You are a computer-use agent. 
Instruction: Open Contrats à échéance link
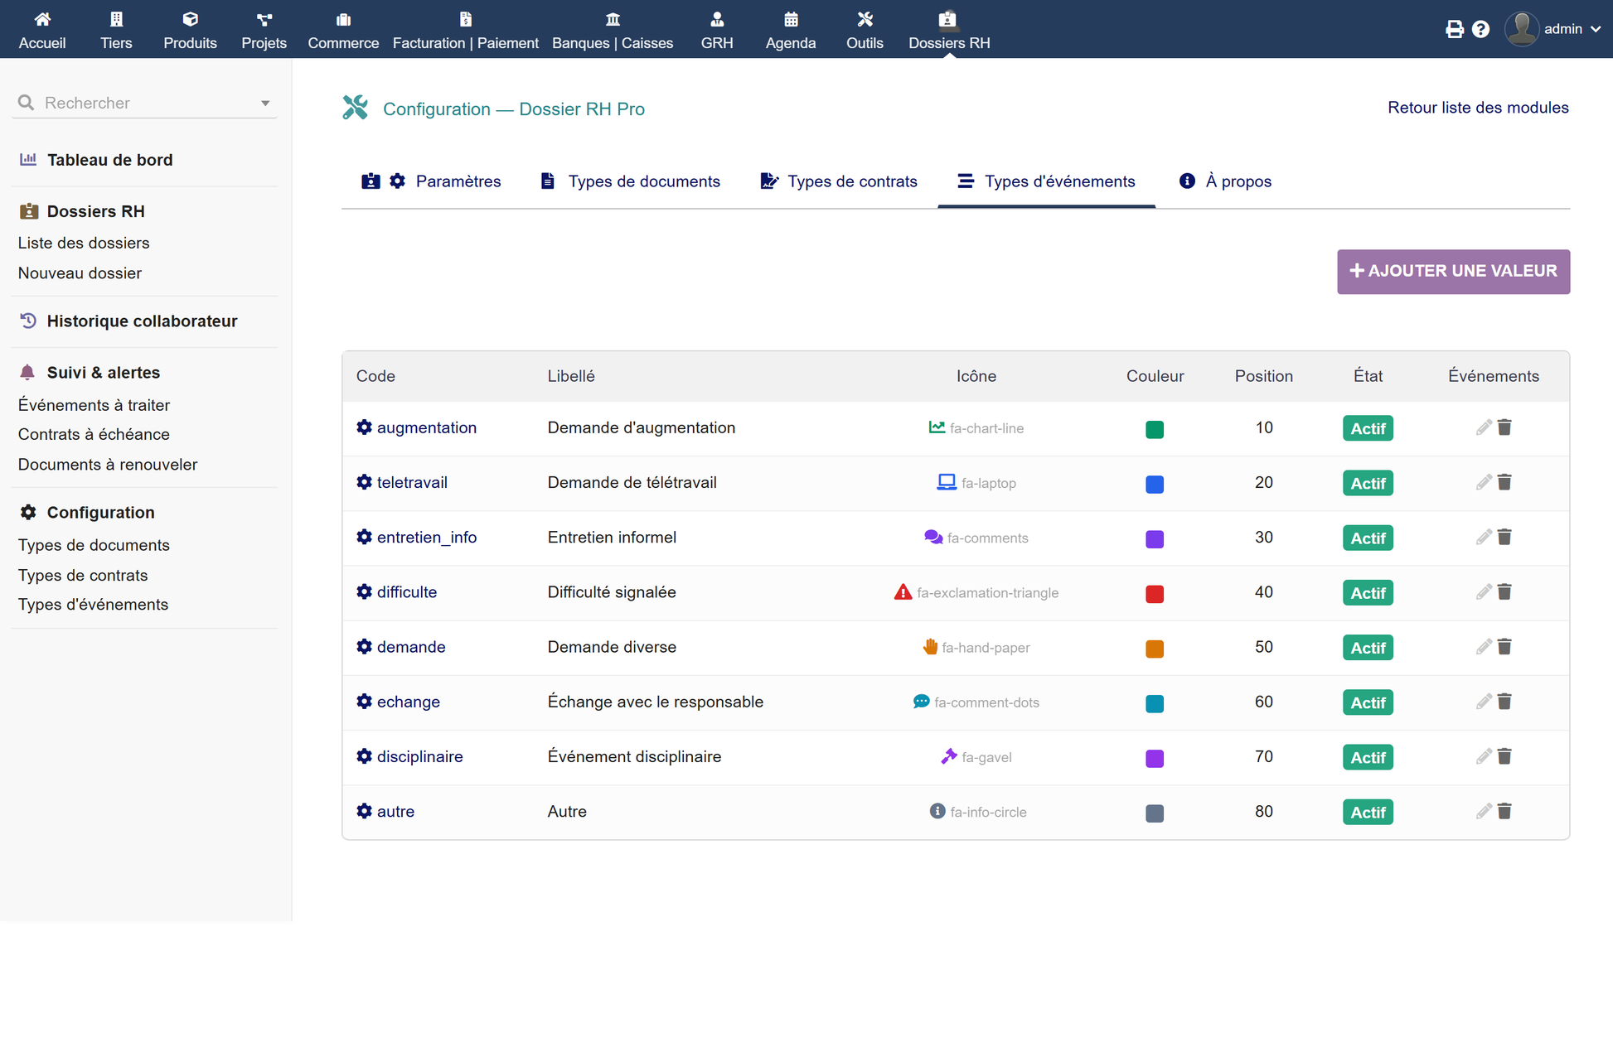94,434
